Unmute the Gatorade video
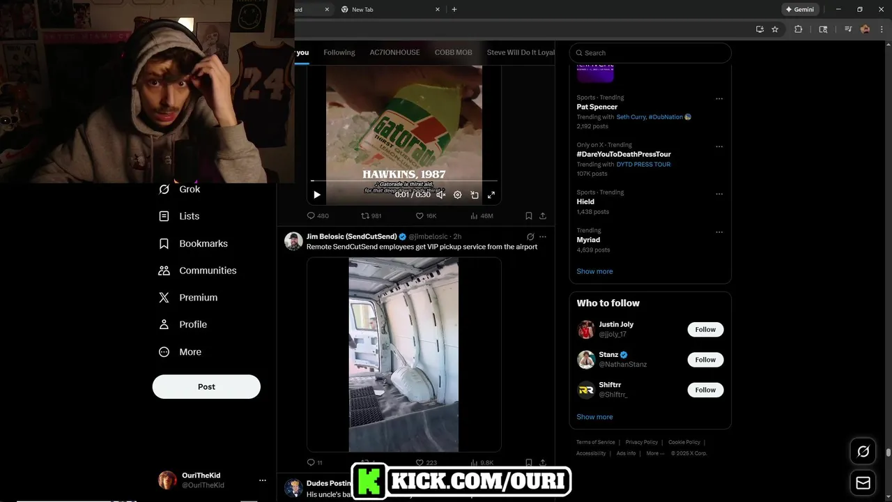Screen dimensions: 892x502 coord(440,195)
